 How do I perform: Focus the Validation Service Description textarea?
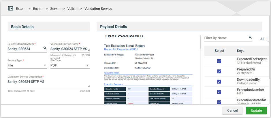48,82
